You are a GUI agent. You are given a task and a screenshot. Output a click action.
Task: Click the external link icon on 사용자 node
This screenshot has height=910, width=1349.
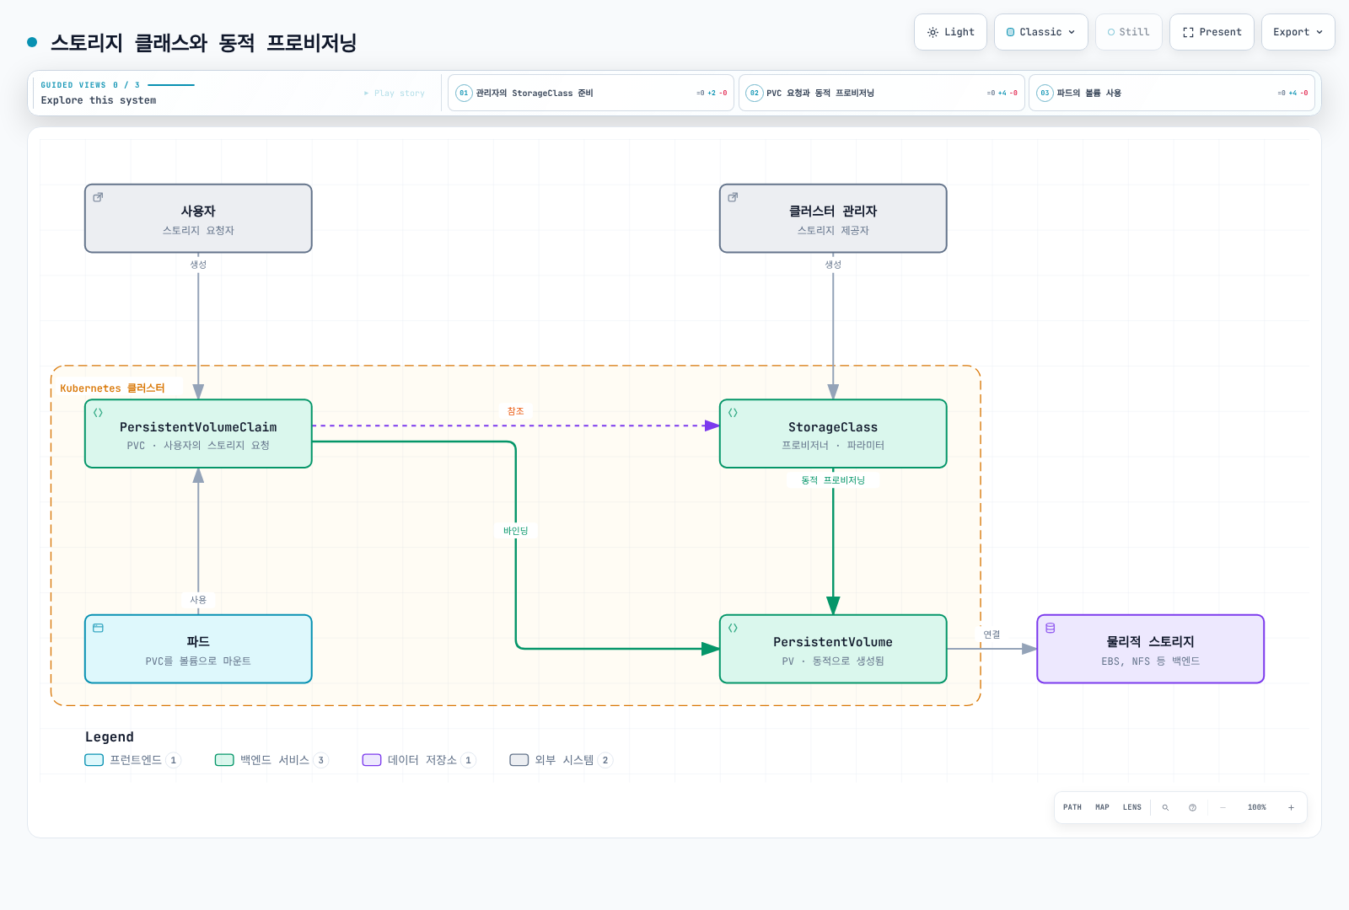coord(98,197)
